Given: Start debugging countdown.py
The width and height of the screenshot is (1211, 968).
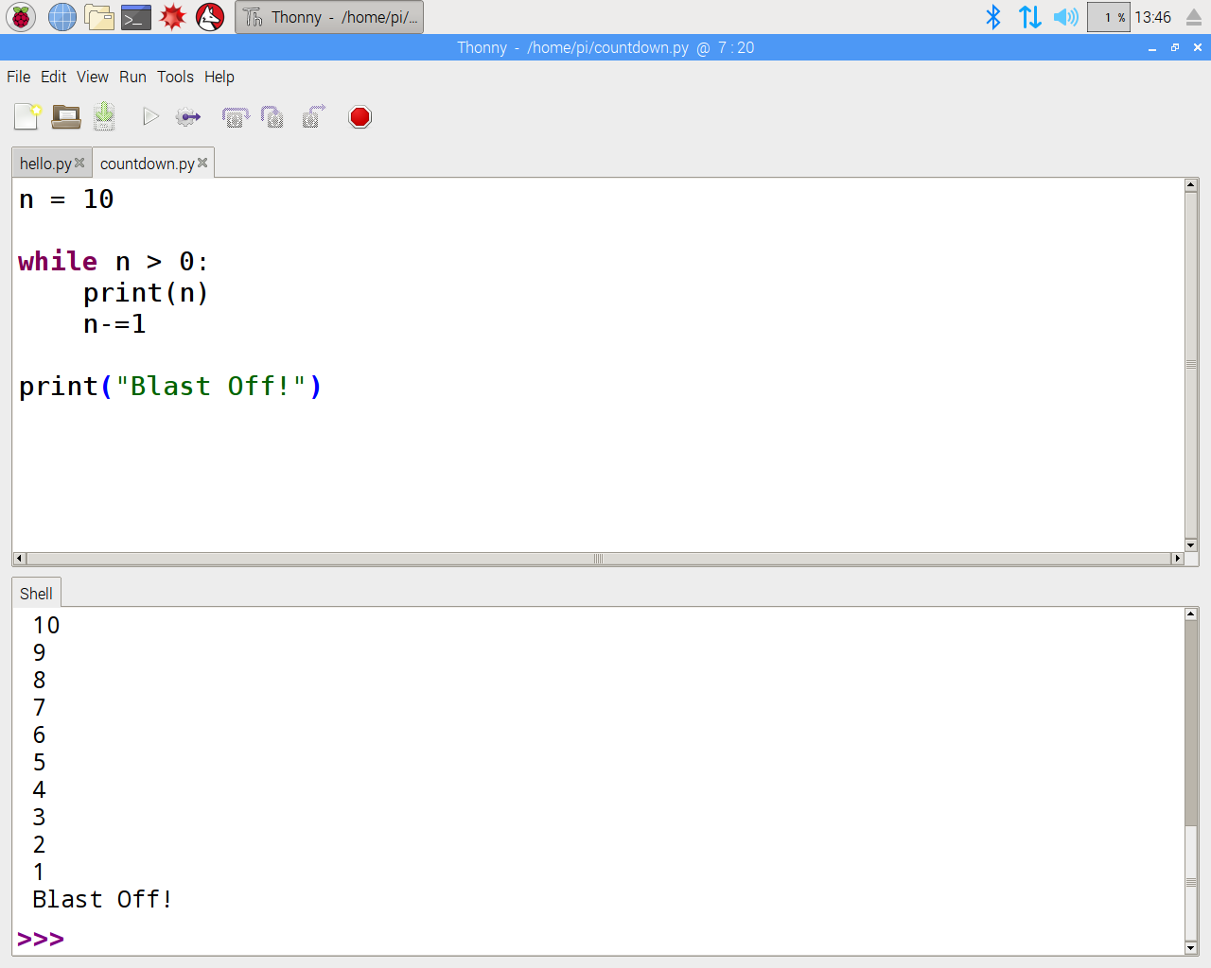Looking at the screenshot, I should tap(188, 116).
